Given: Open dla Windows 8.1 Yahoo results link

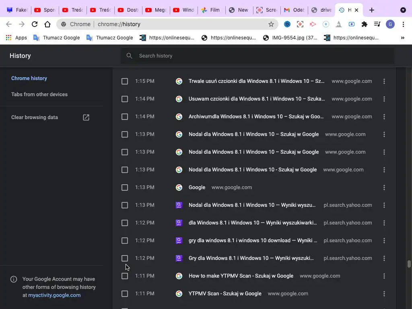Looking at the screenshot, I should (253, 223).
